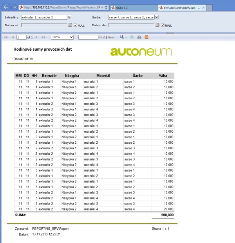Click the 20,000 weight value
Image resolution: width=235 pixels, height=243 pixels.
[x=169, y=209]
